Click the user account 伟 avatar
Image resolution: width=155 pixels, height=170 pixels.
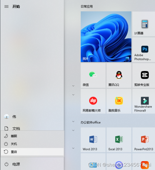[x=6, y=117]
